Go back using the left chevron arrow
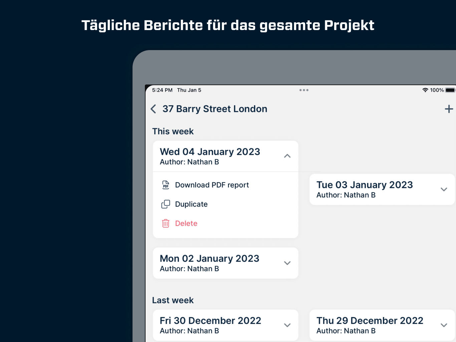Screen dimensions: 456x342 (x=153, y=109)
